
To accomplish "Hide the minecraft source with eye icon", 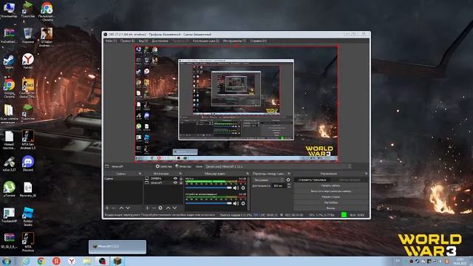I will pyautogui.click(x=175, y=183).
